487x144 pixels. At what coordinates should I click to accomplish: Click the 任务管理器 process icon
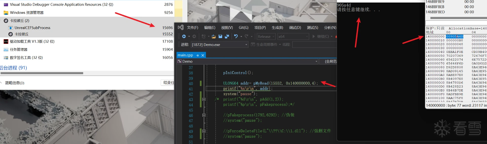(x=6, y=50)
